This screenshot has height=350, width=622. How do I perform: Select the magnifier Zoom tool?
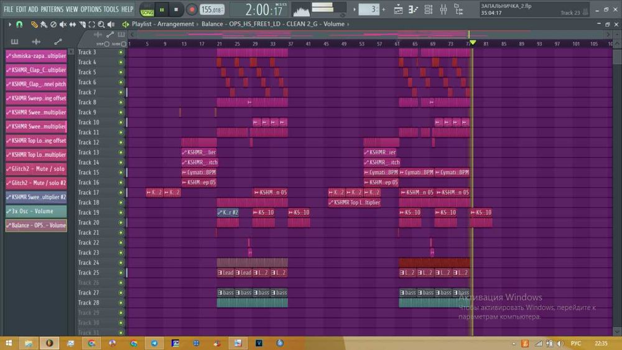tap(101, 25)
